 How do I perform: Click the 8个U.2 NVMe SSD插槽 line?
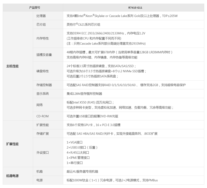(x=106, y=71)
